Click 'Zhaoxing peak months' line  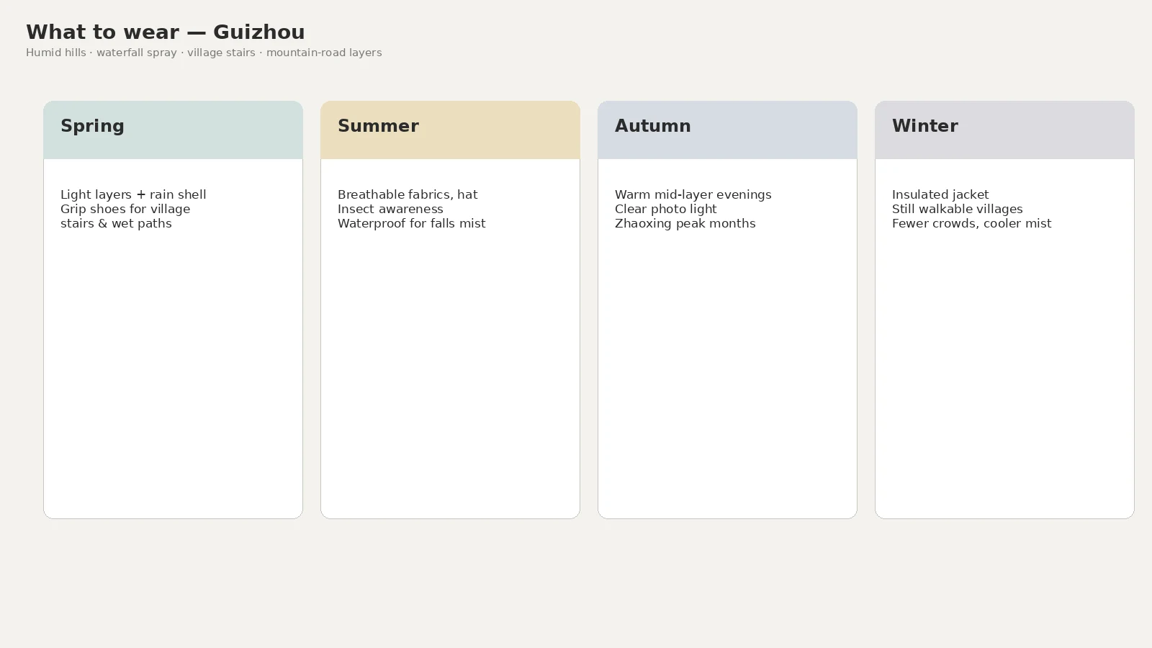tap(685, 223)
